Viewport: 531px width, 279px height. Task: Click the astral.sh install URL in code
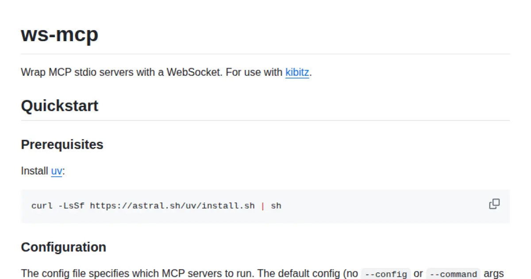point(172,206)
